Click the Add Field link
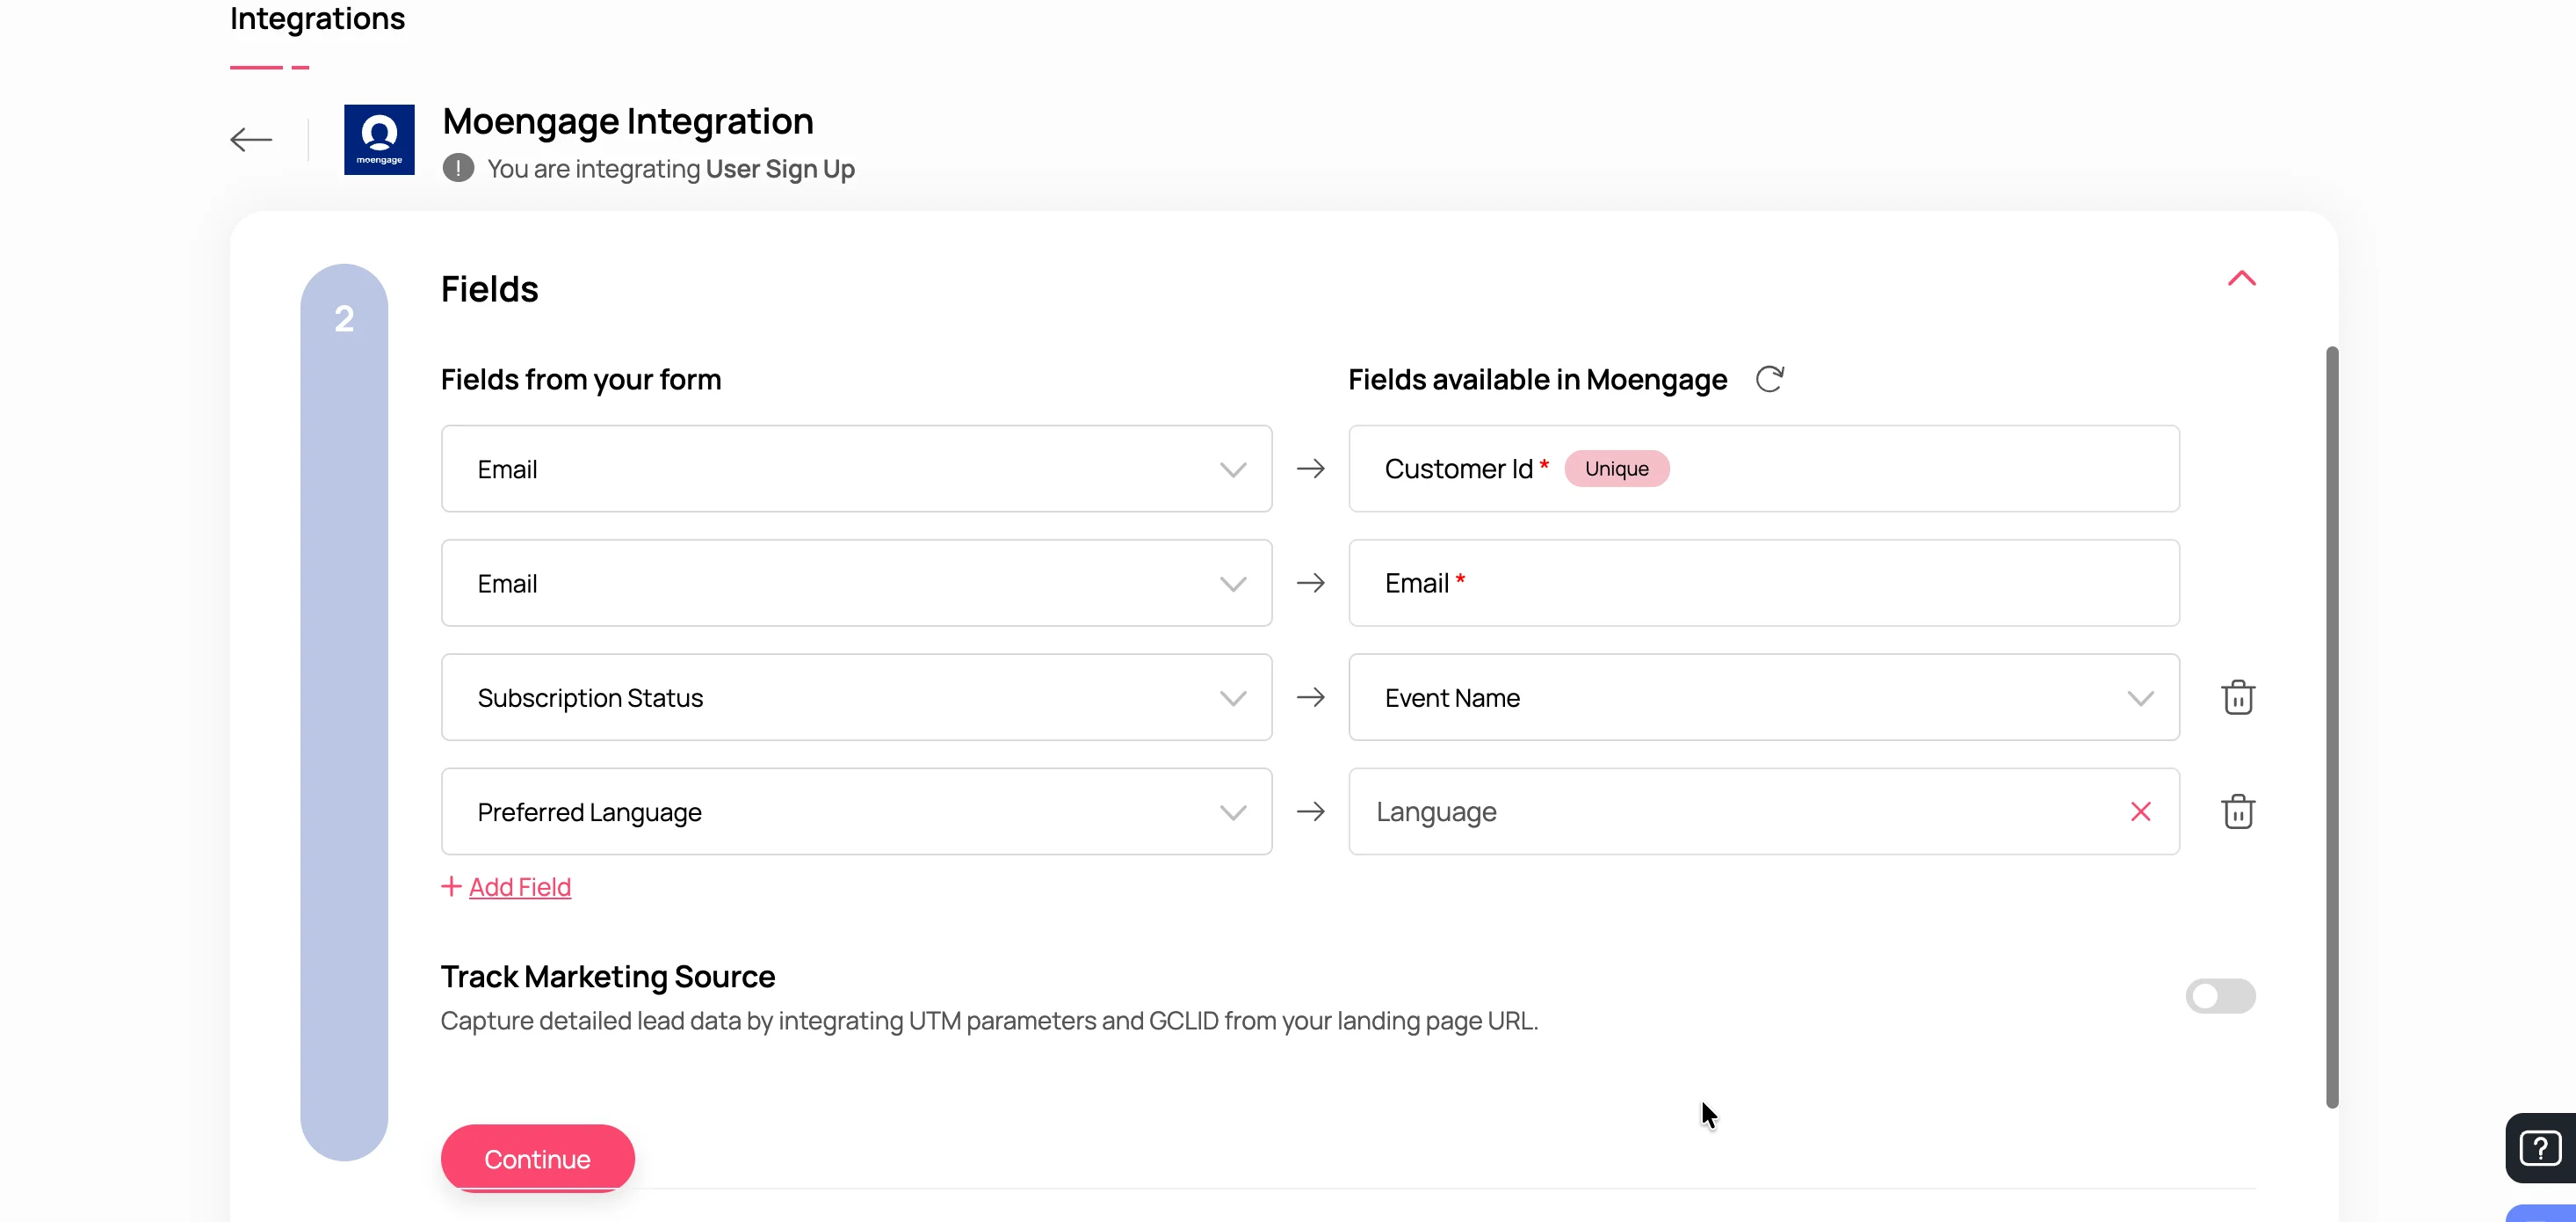This screenshot has width=2576, height=1222. (520, 887)
